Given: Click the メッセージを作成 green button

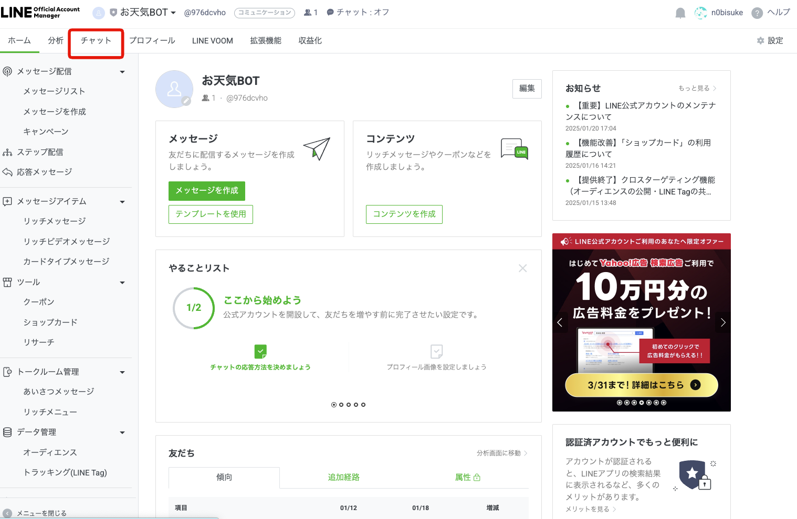Looking at the screenshot, I should 207,191.
